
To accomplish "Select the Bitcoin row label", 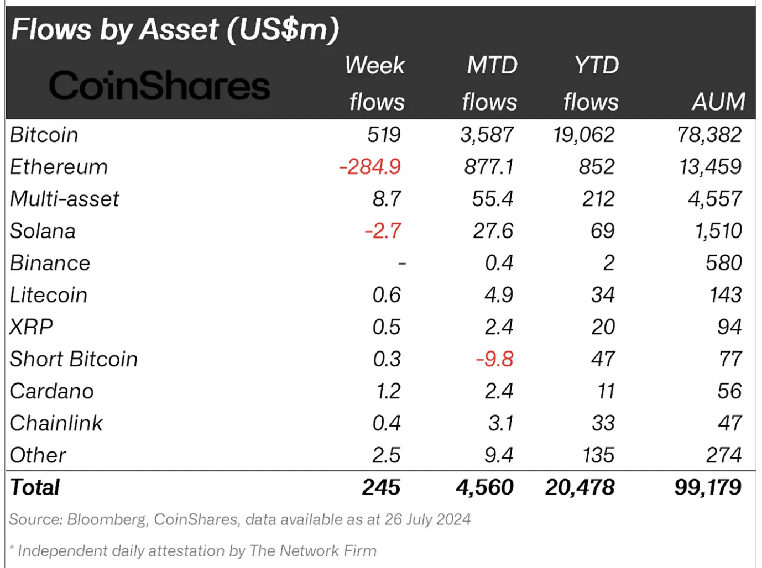I will [44, 135].
